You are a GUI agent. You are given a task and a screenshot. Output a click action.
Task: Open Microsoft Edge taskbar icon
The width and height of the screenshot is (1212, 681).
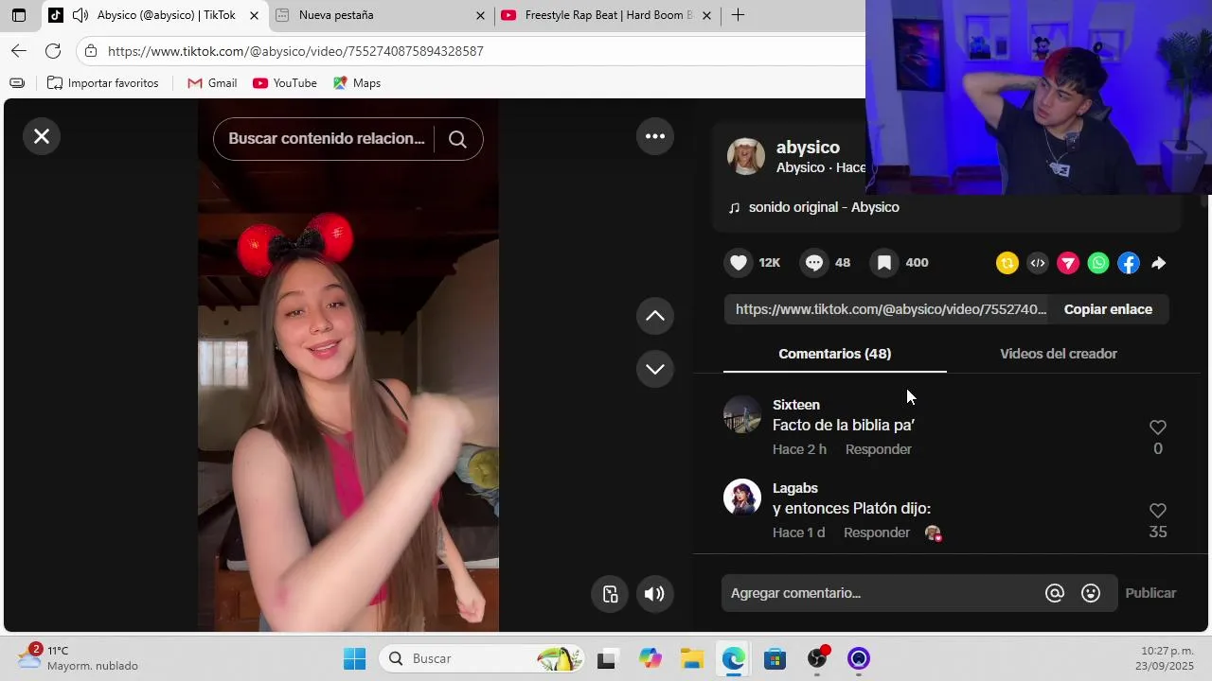(733, 658)
